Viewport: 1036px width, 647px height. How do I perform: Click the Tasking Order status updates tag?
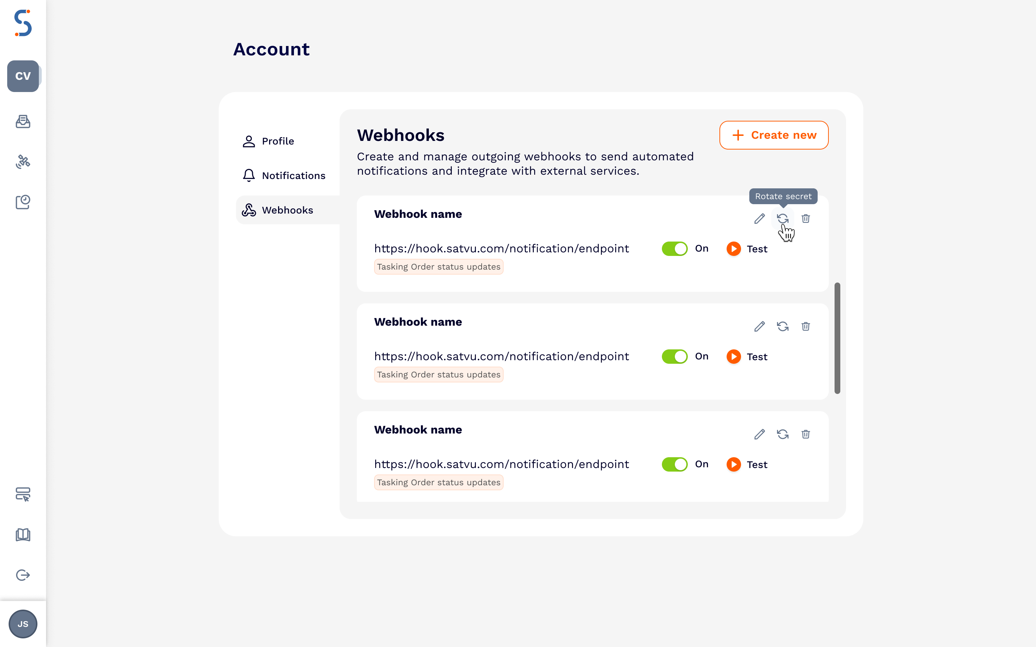(439, 267)
